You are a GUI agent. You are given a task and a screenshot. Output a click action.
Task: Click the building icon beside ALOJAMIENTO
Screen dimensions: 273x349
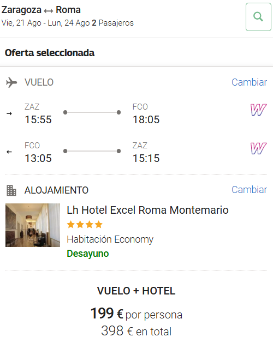[11, 190]
